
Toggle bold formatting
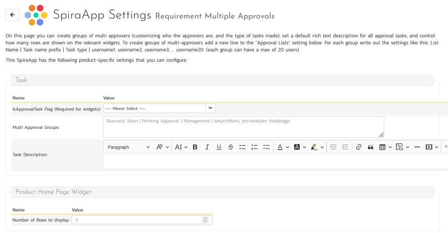pos(195,147)
